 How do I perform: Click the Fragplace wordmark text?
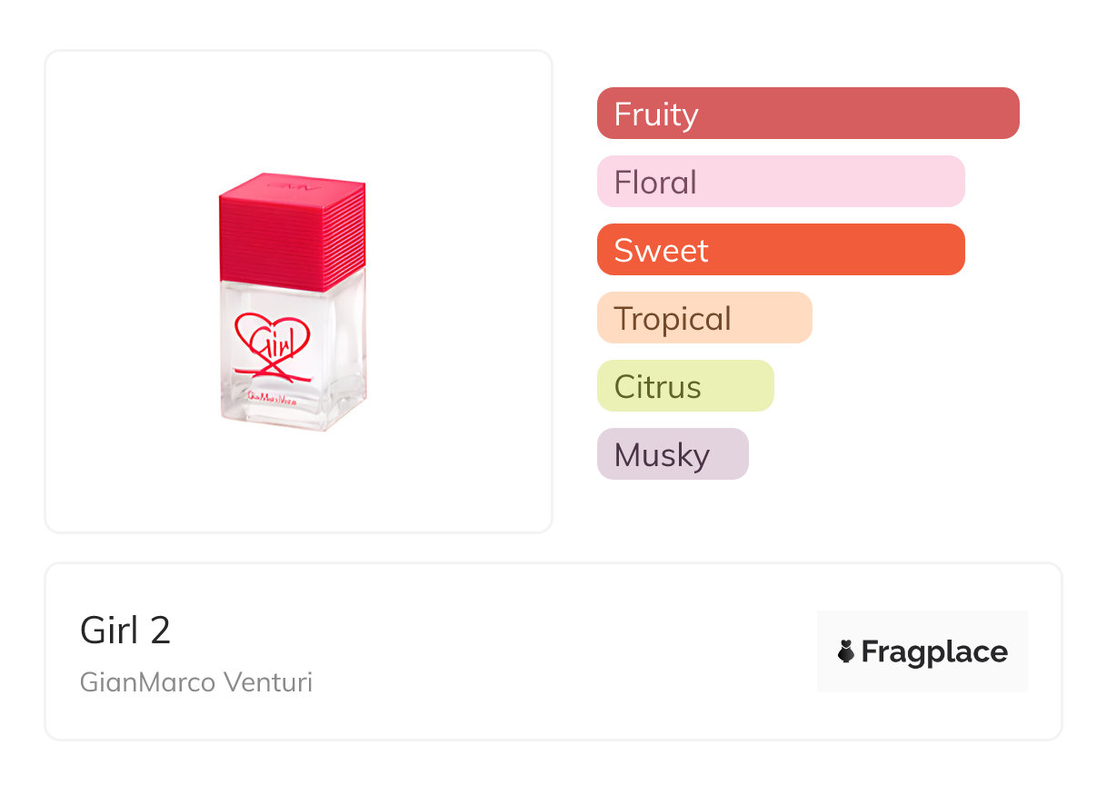tap(934, 651)
